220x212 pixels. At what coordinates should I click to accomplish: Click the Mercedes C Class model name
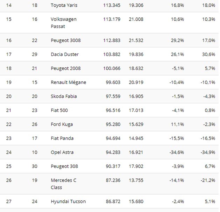63,184
